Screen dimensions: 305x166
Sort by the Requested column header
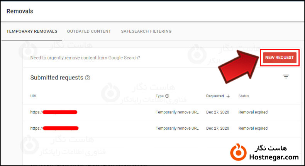[215, 96]
